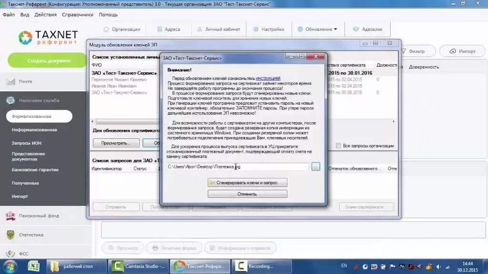Expand the Обновление dropdown arrow
488x274 pixels.
(335, 29)
